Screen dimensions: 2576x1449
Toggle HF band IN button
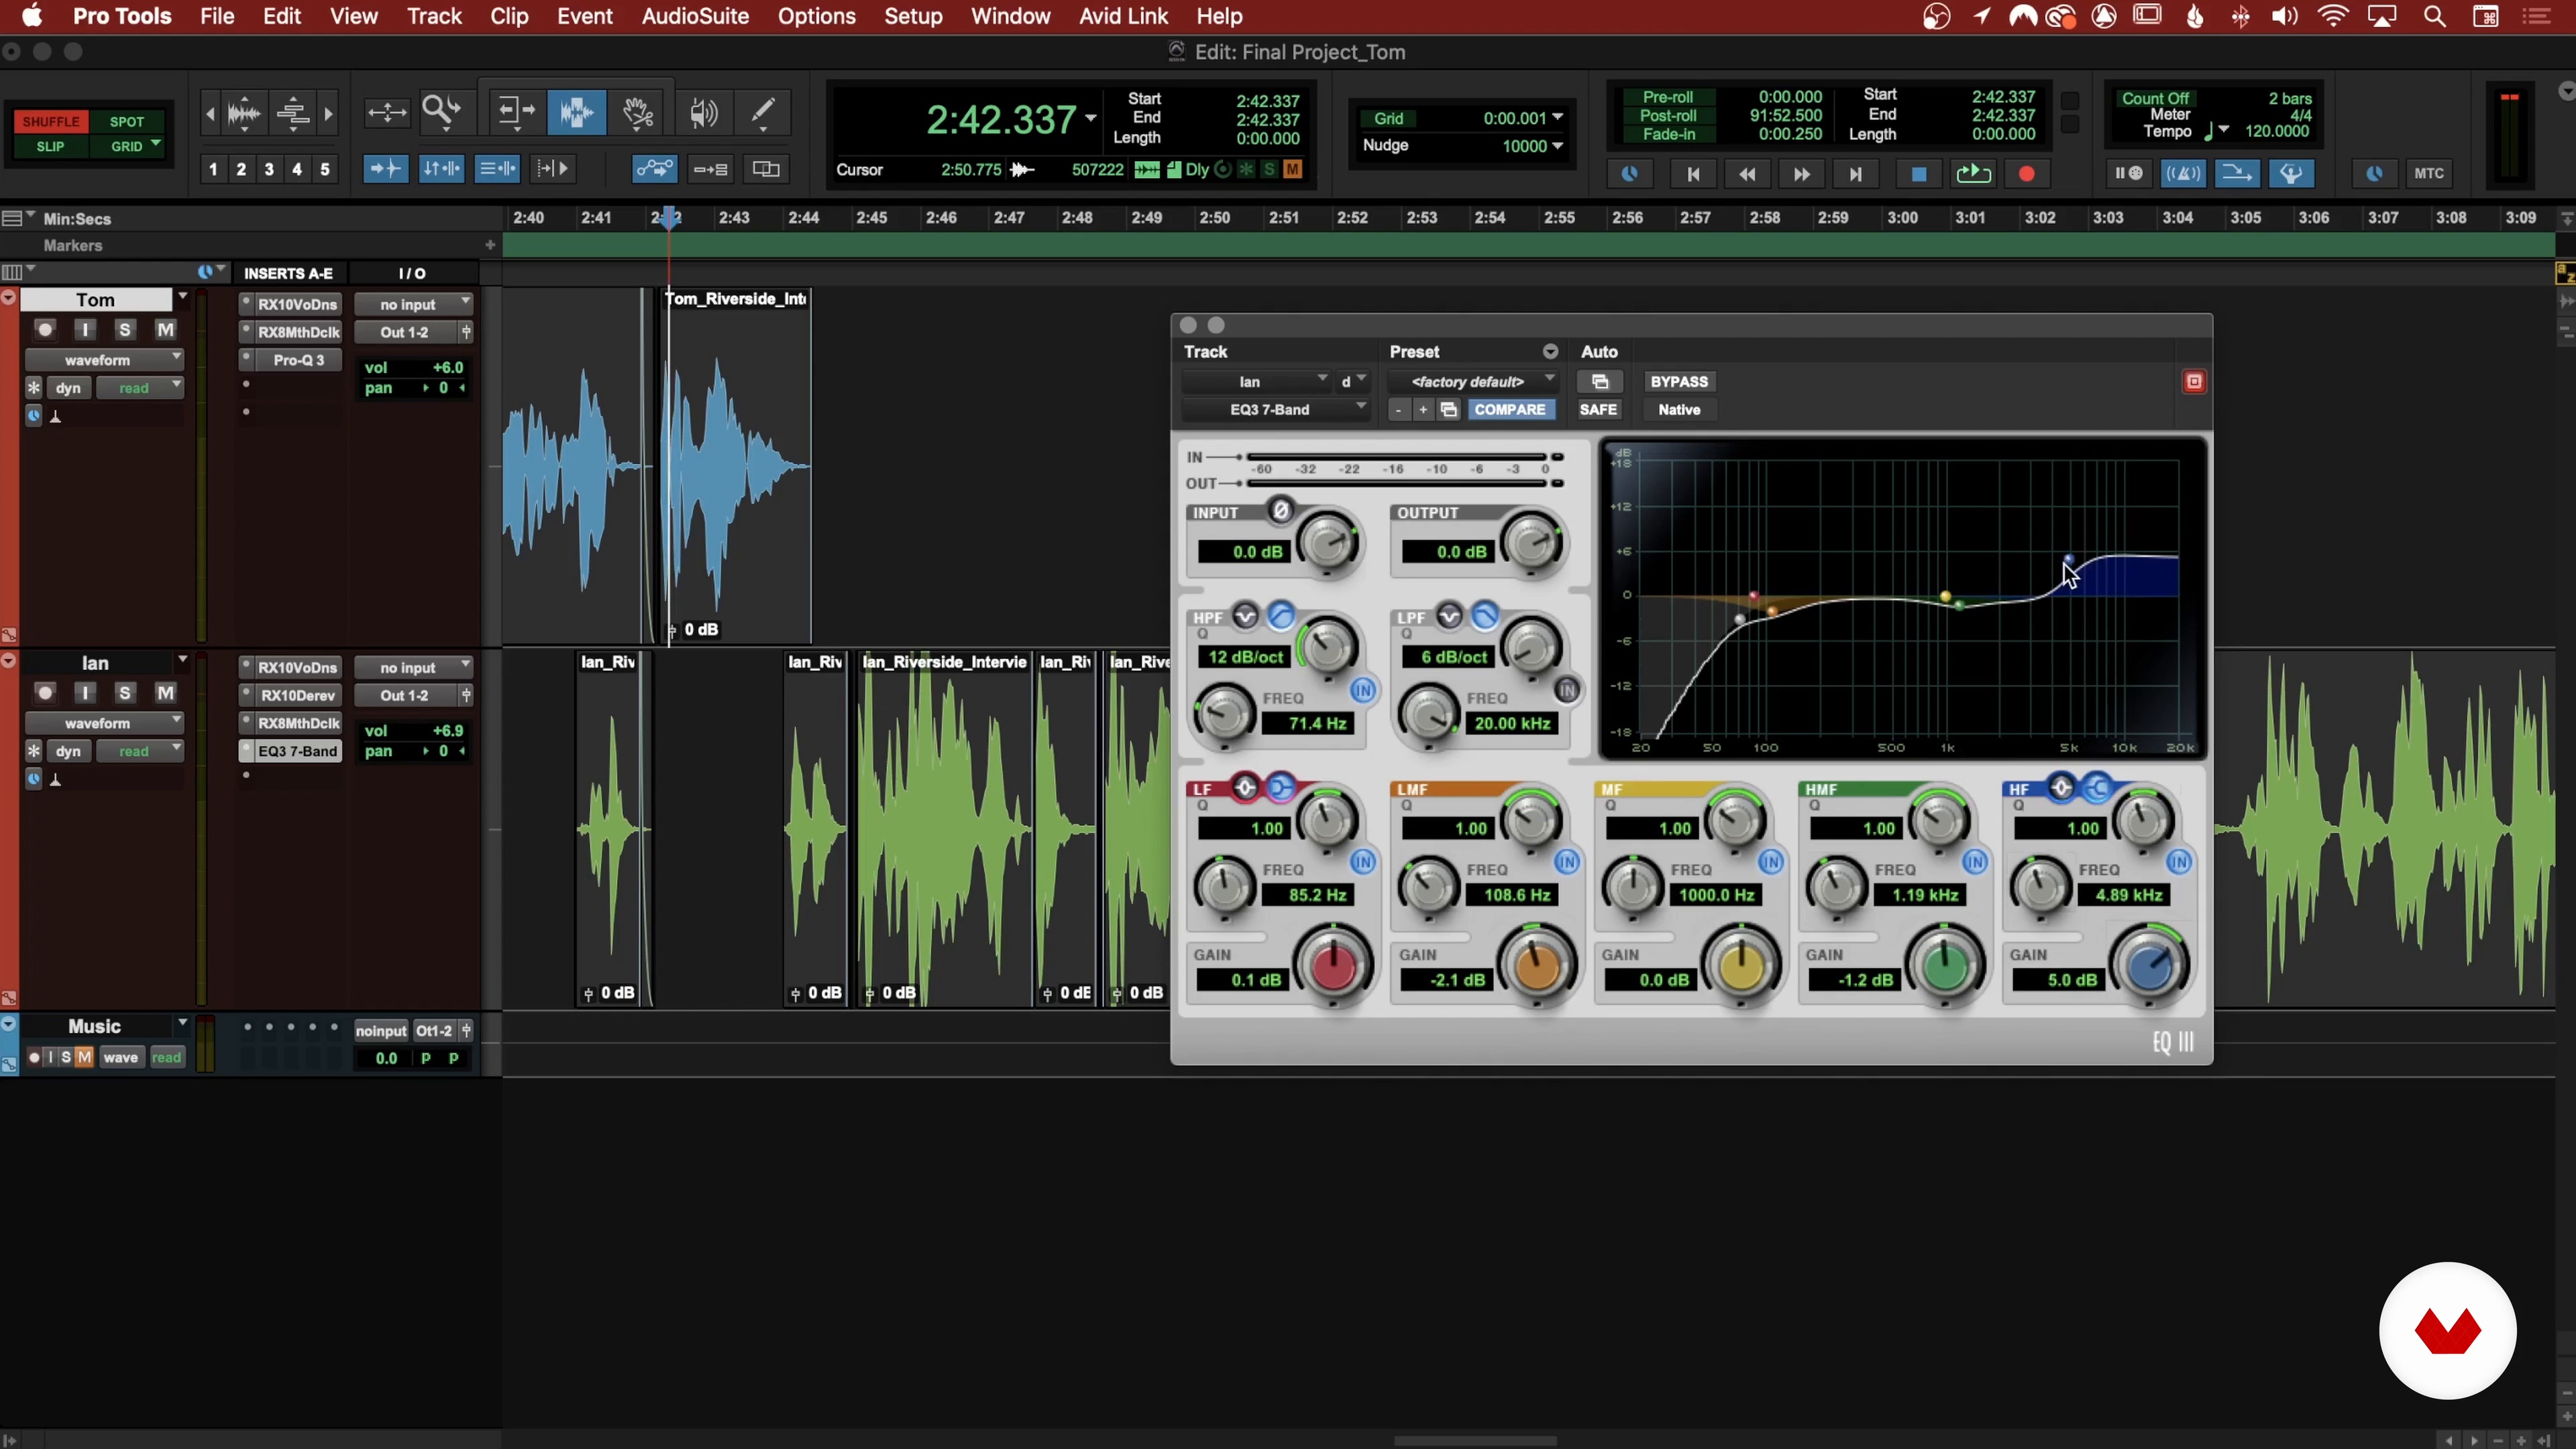pos(2178,861)
